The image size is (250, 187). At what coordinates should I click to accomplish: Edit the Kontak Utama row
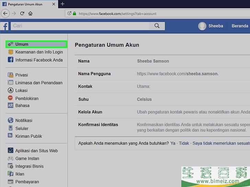[x=162, y=87]
